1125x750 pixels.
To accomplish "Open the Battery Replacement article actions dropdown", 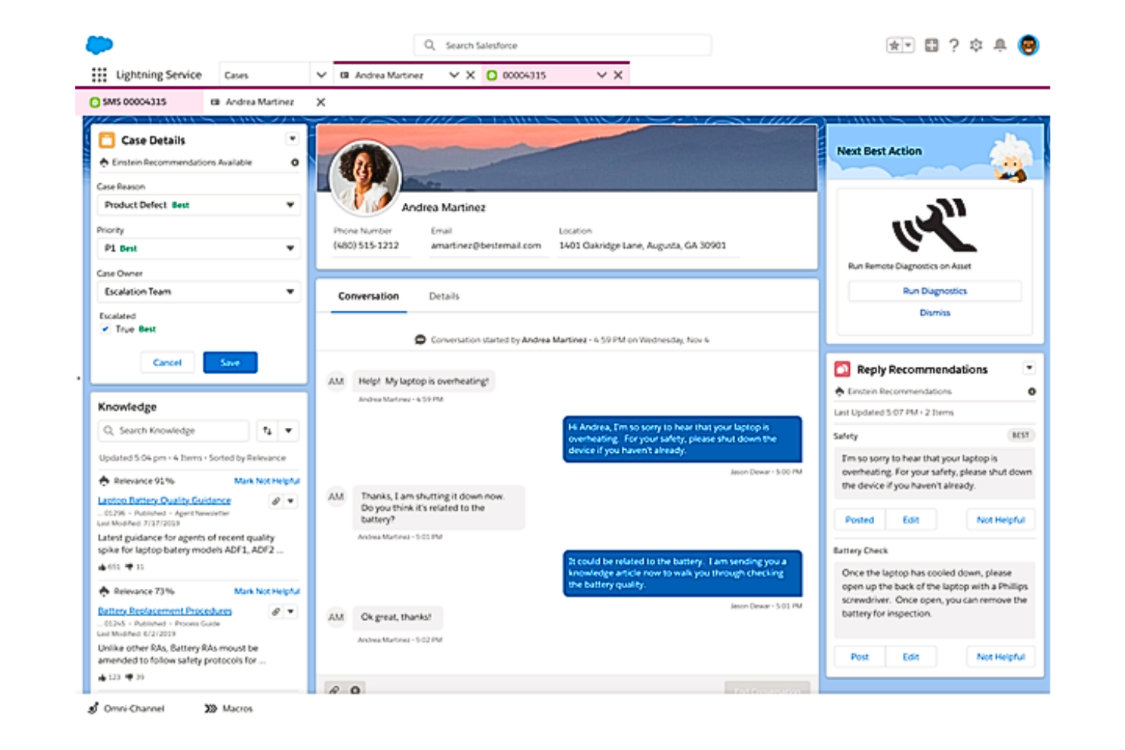I will [291, 612].
